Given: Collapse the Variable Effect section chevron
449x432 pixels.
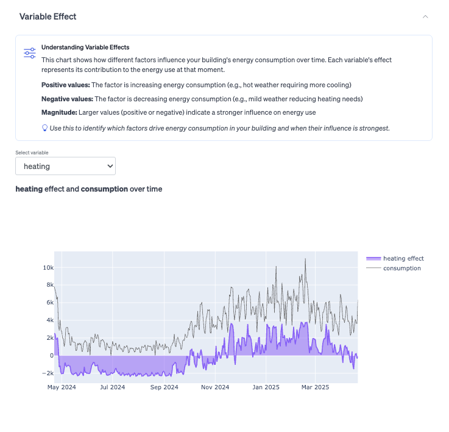Looking at the screenshot, I should 425,17.
